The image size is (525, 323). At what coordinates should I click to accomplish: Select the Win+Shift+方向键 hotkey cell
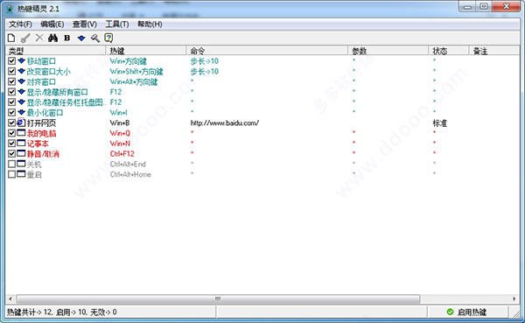pyautogui.click(x=136, y=72)
